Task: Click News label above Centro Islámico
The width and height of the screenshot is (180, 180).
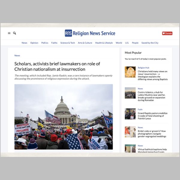Action: pyautogui.click(x=140, y=88)
